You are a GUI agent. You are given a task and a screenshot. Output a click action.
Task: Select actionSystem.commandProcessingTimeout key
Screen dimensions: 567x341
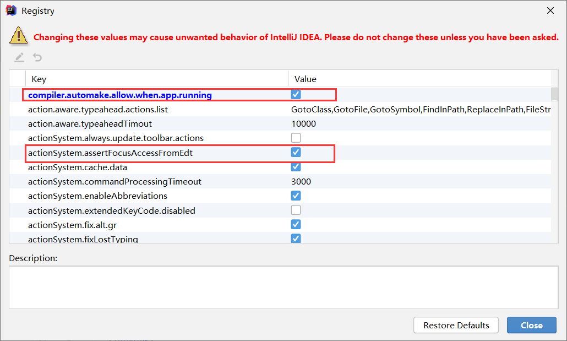click(115, 182)
